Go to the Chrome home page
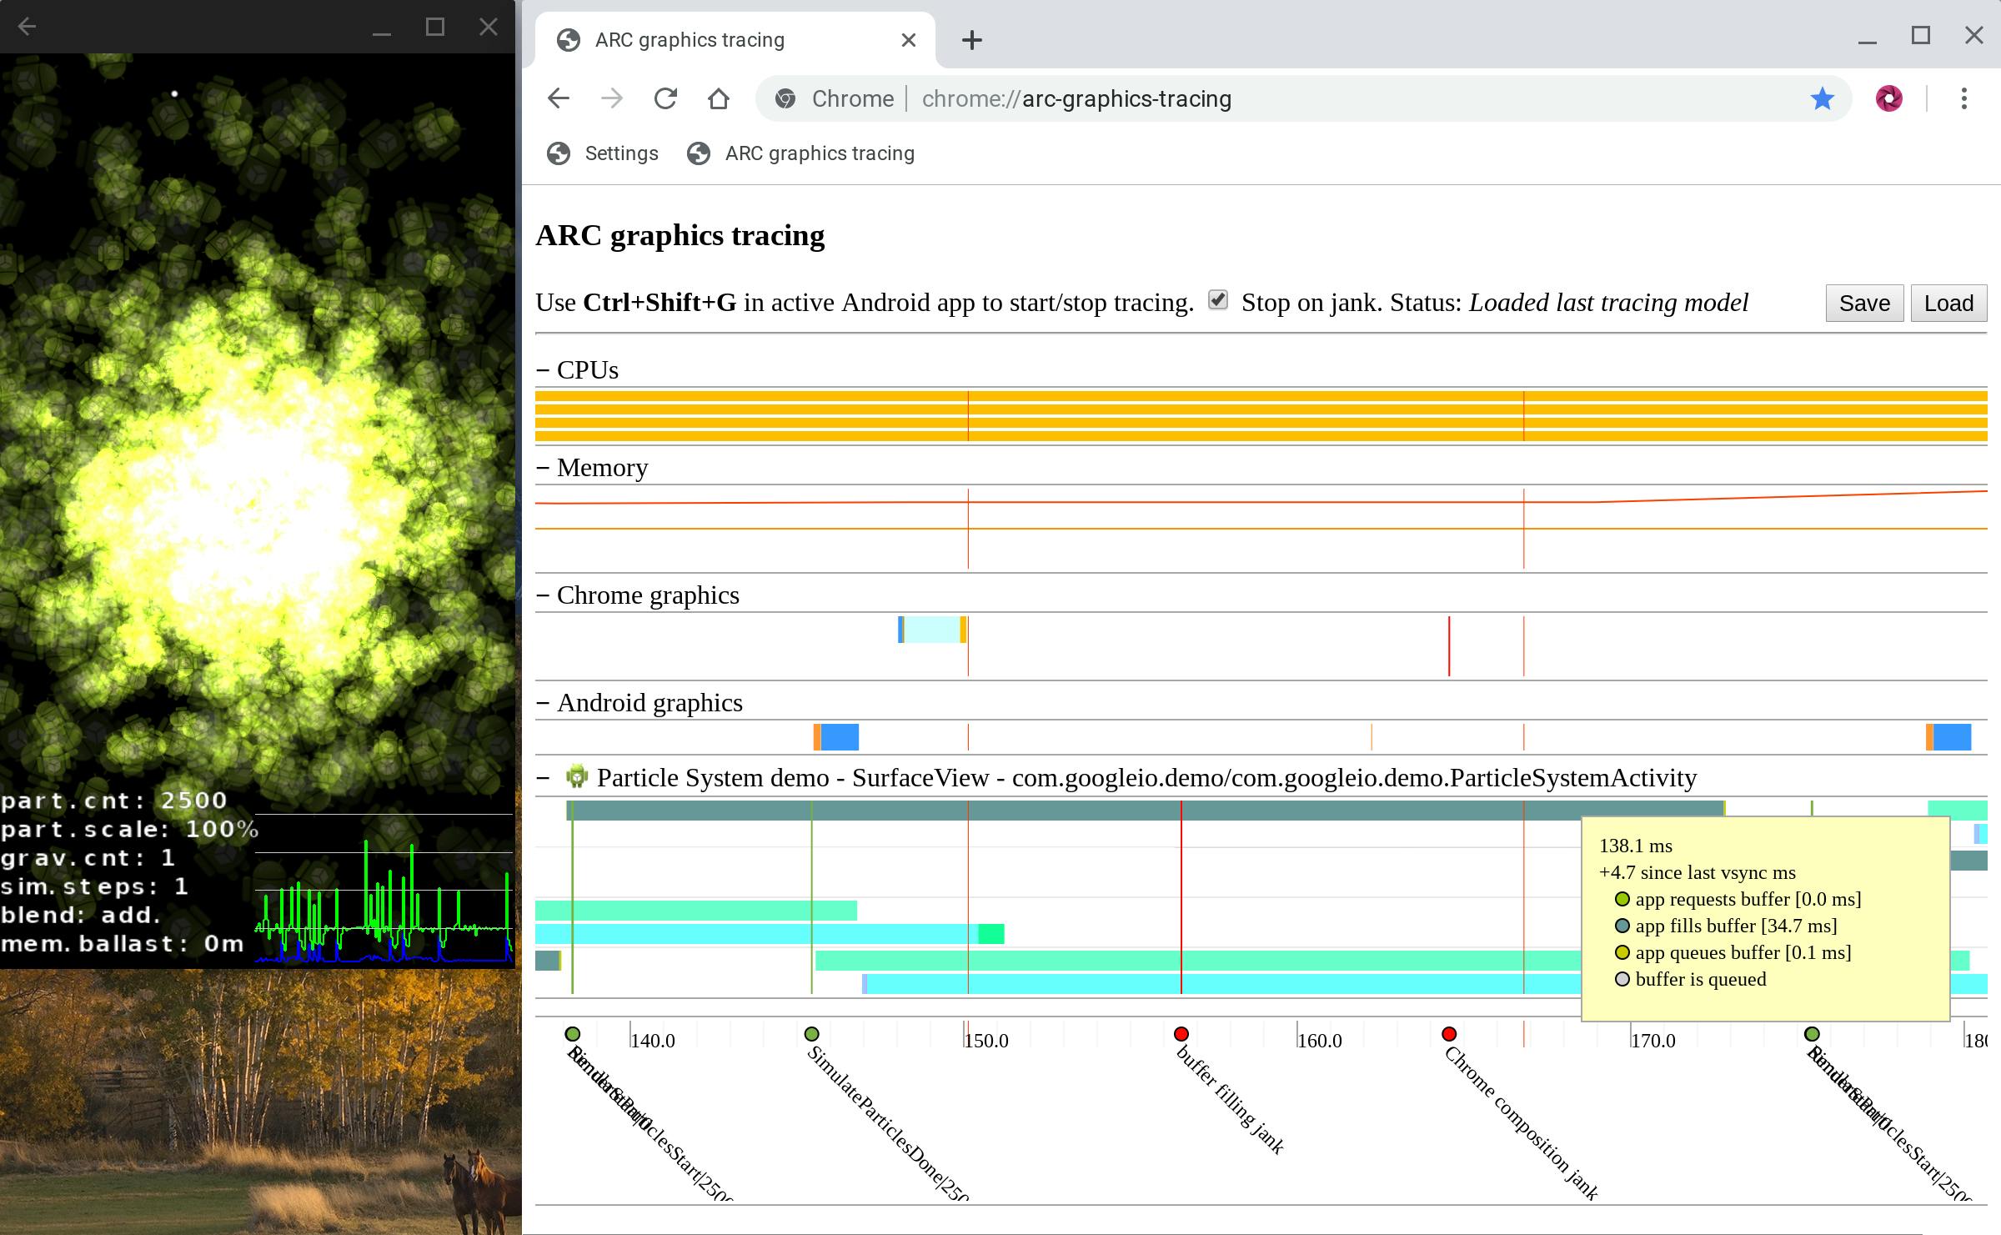Image resolution: width=2001 pixels, height=1235 pixels. [x=719, y=99]
